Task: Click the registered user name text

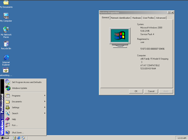Action: point(142,42)
